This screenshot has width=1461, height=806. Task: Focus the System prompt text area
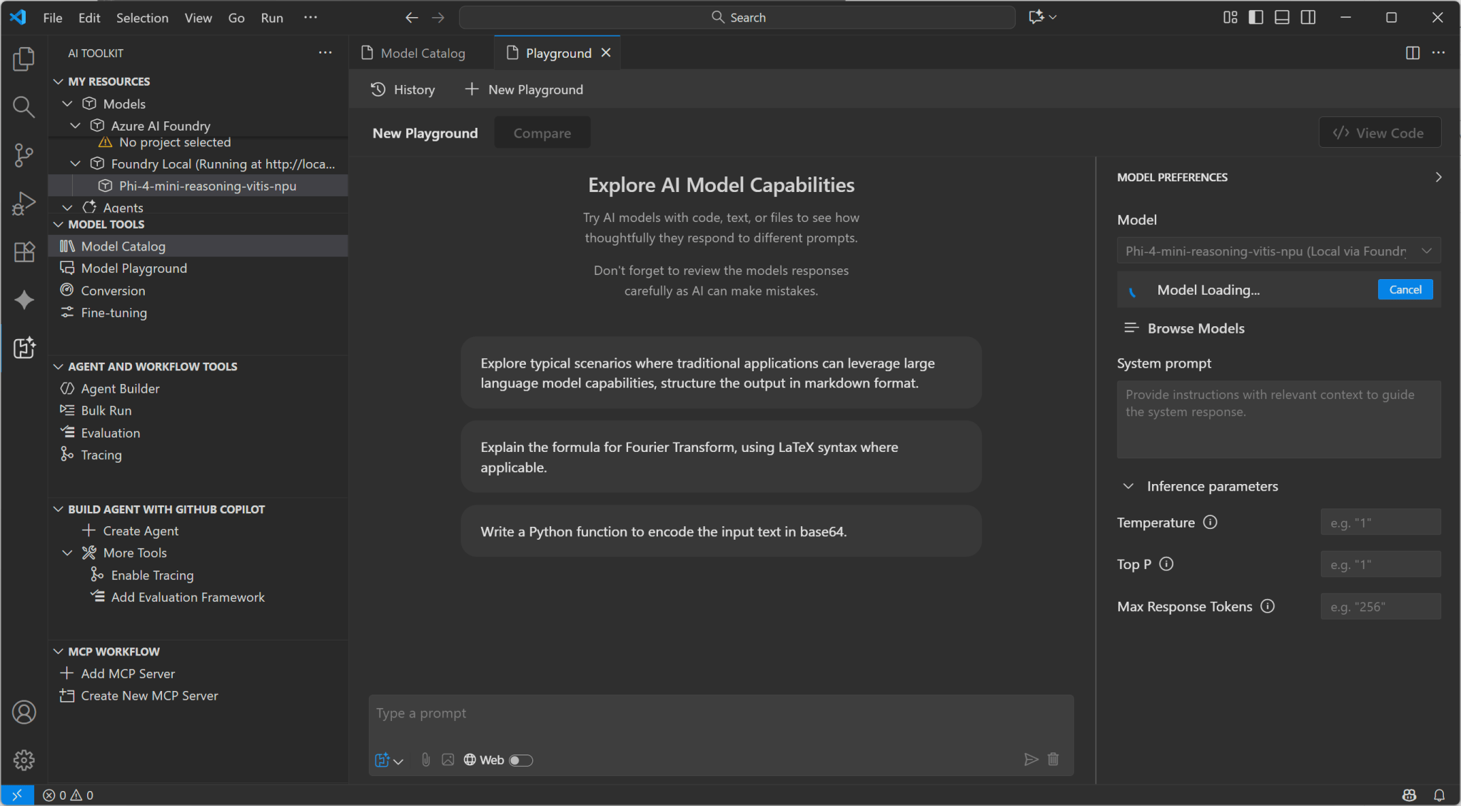[1278, 419]
